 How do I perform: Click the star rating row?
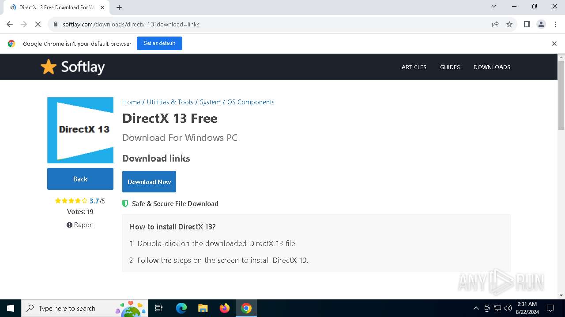tap(71, 201)
